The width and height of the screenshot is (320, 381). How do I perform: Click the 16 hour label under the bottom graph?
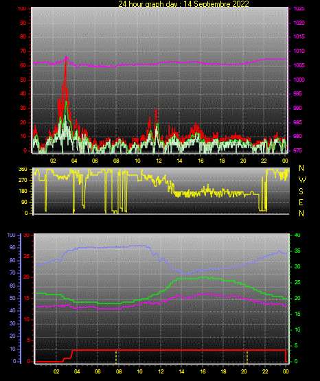click(203, 371)
